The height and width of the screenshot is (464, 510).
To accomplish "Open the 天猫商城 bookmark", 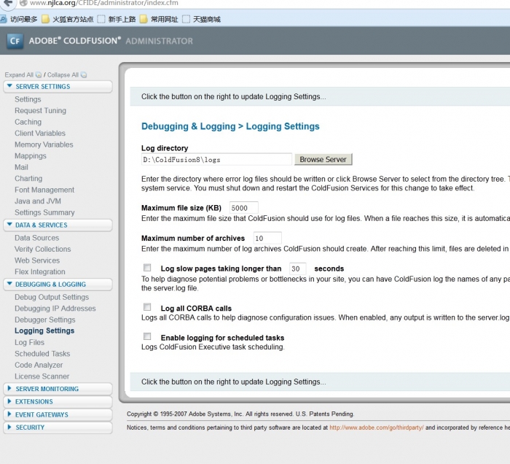I will 202,19.
